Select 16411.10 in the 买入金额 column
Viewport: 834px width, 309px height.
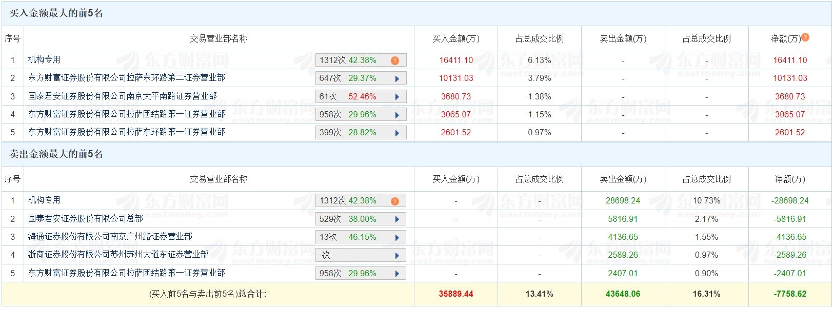point(456,60)
